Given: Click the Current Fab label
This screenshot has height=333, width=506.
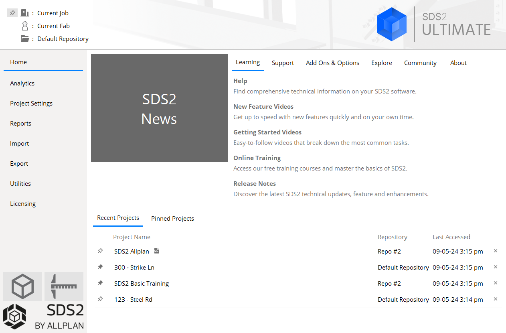Looking at the screenshot, I should [53, 26].
